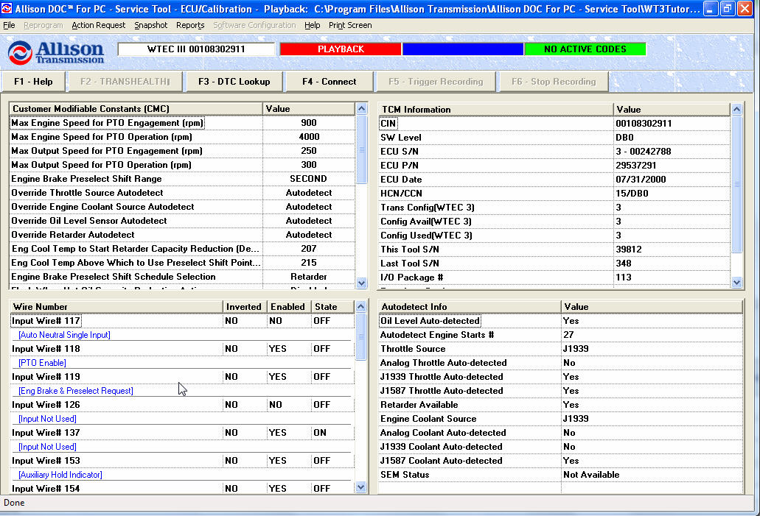This screenshot has height=516, width=760.
Task: Click up arrow of Wire Number scrollbar
Action: point(360,306)
